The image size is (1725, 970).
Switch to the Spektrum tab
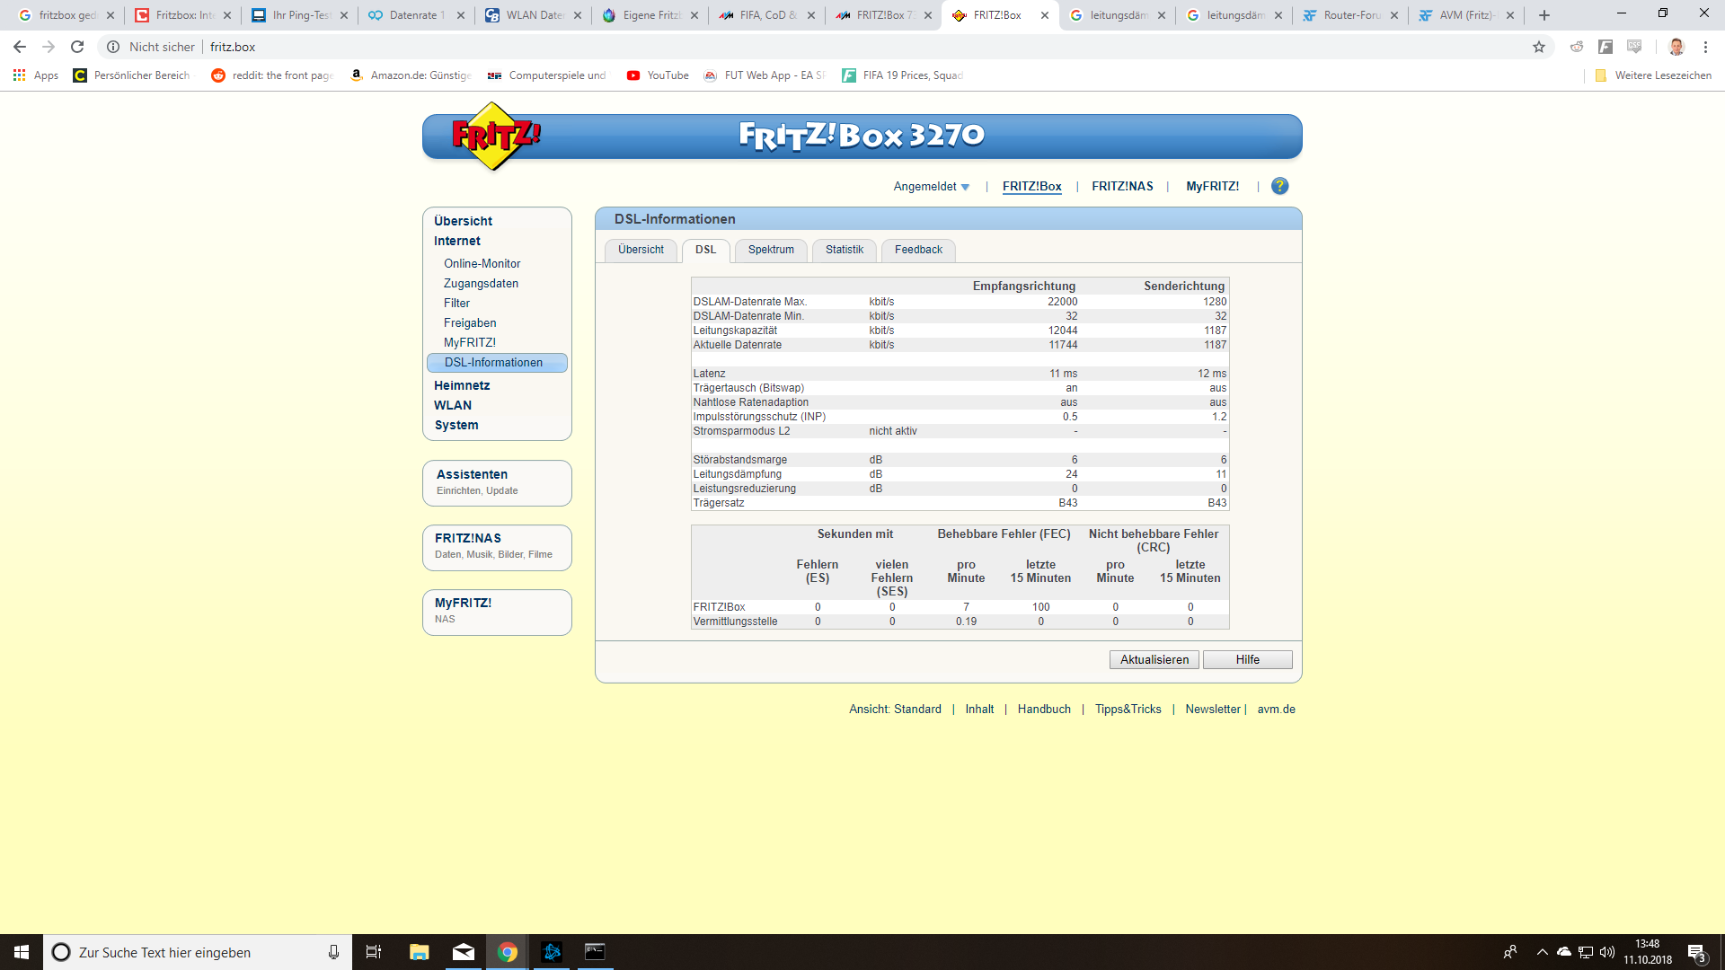tap(771, 250)
